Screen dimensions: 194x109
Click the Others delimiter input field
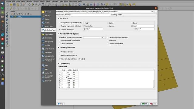pos(145,26)
